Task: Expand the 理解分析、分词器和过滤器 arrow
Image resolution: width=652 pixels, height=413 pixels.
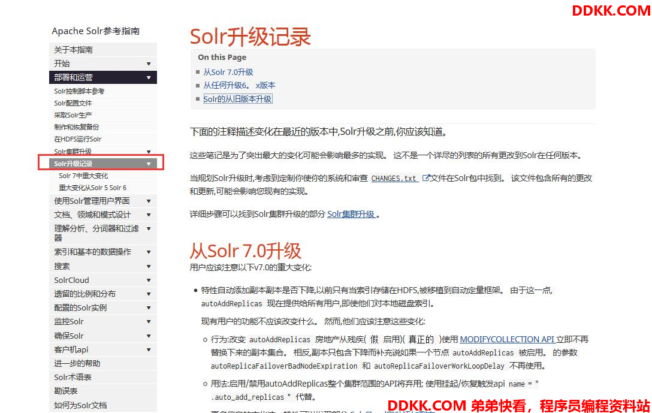Action: click(149, 229)
